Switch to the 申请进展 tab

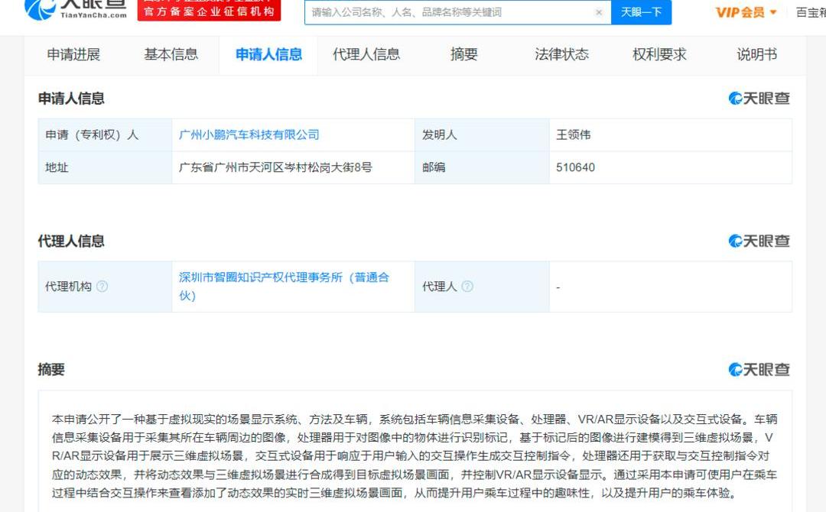pyautogui.click(x=73, y=54)
